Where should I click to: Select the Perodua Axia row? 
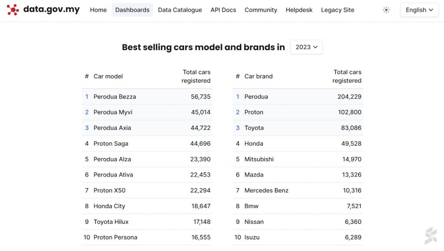tap(147, 128)
